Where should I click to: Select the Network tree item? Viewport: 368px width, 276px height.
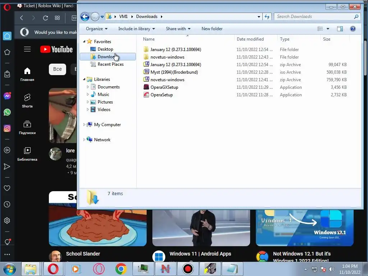(102, 140)
